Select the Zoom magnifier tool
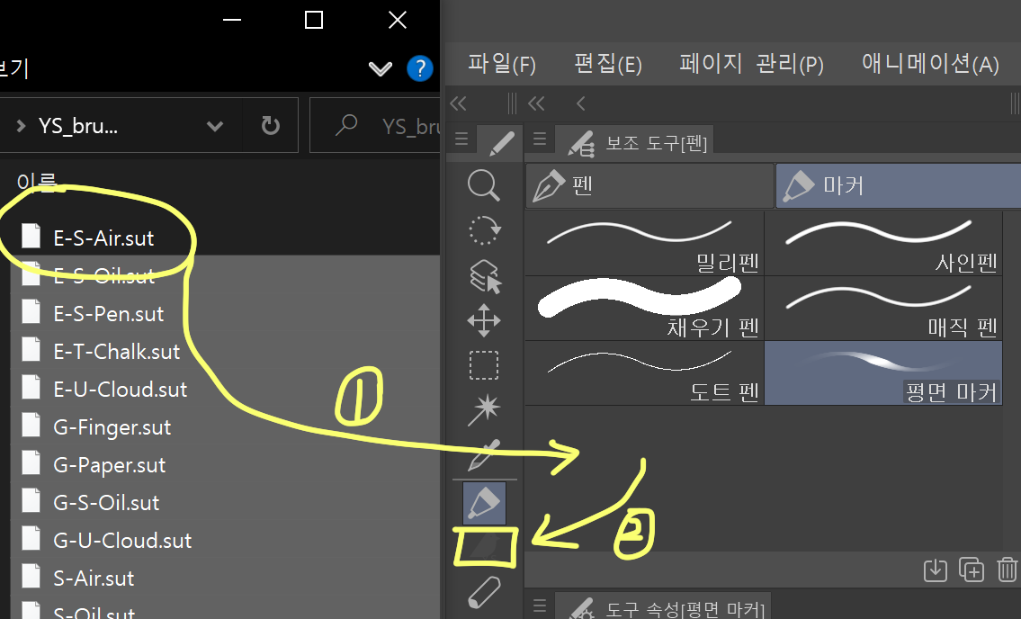The image size is (1021, 619). pos(484,185)
